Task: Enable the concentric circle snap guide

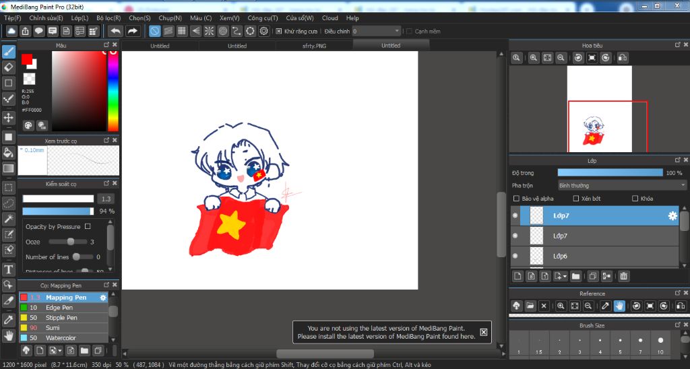Action: (x=223, y=31)
